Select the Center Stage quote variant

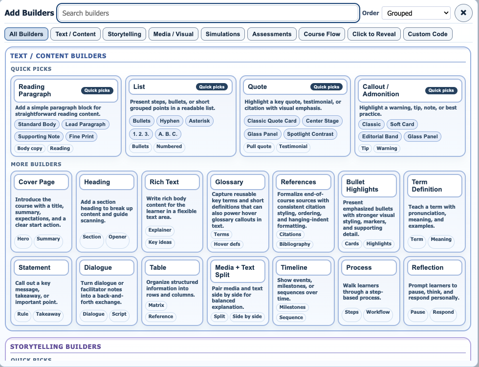tap(322, 121)
